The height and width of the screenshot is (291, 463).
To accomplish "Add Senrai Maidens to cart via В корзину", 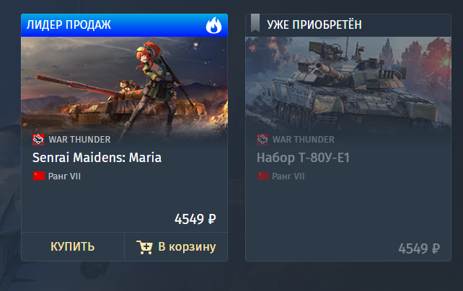I will point(176,247).
